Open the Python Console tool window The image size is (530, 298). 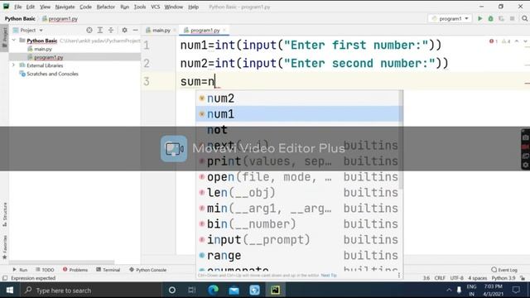(x=147, y=270)
